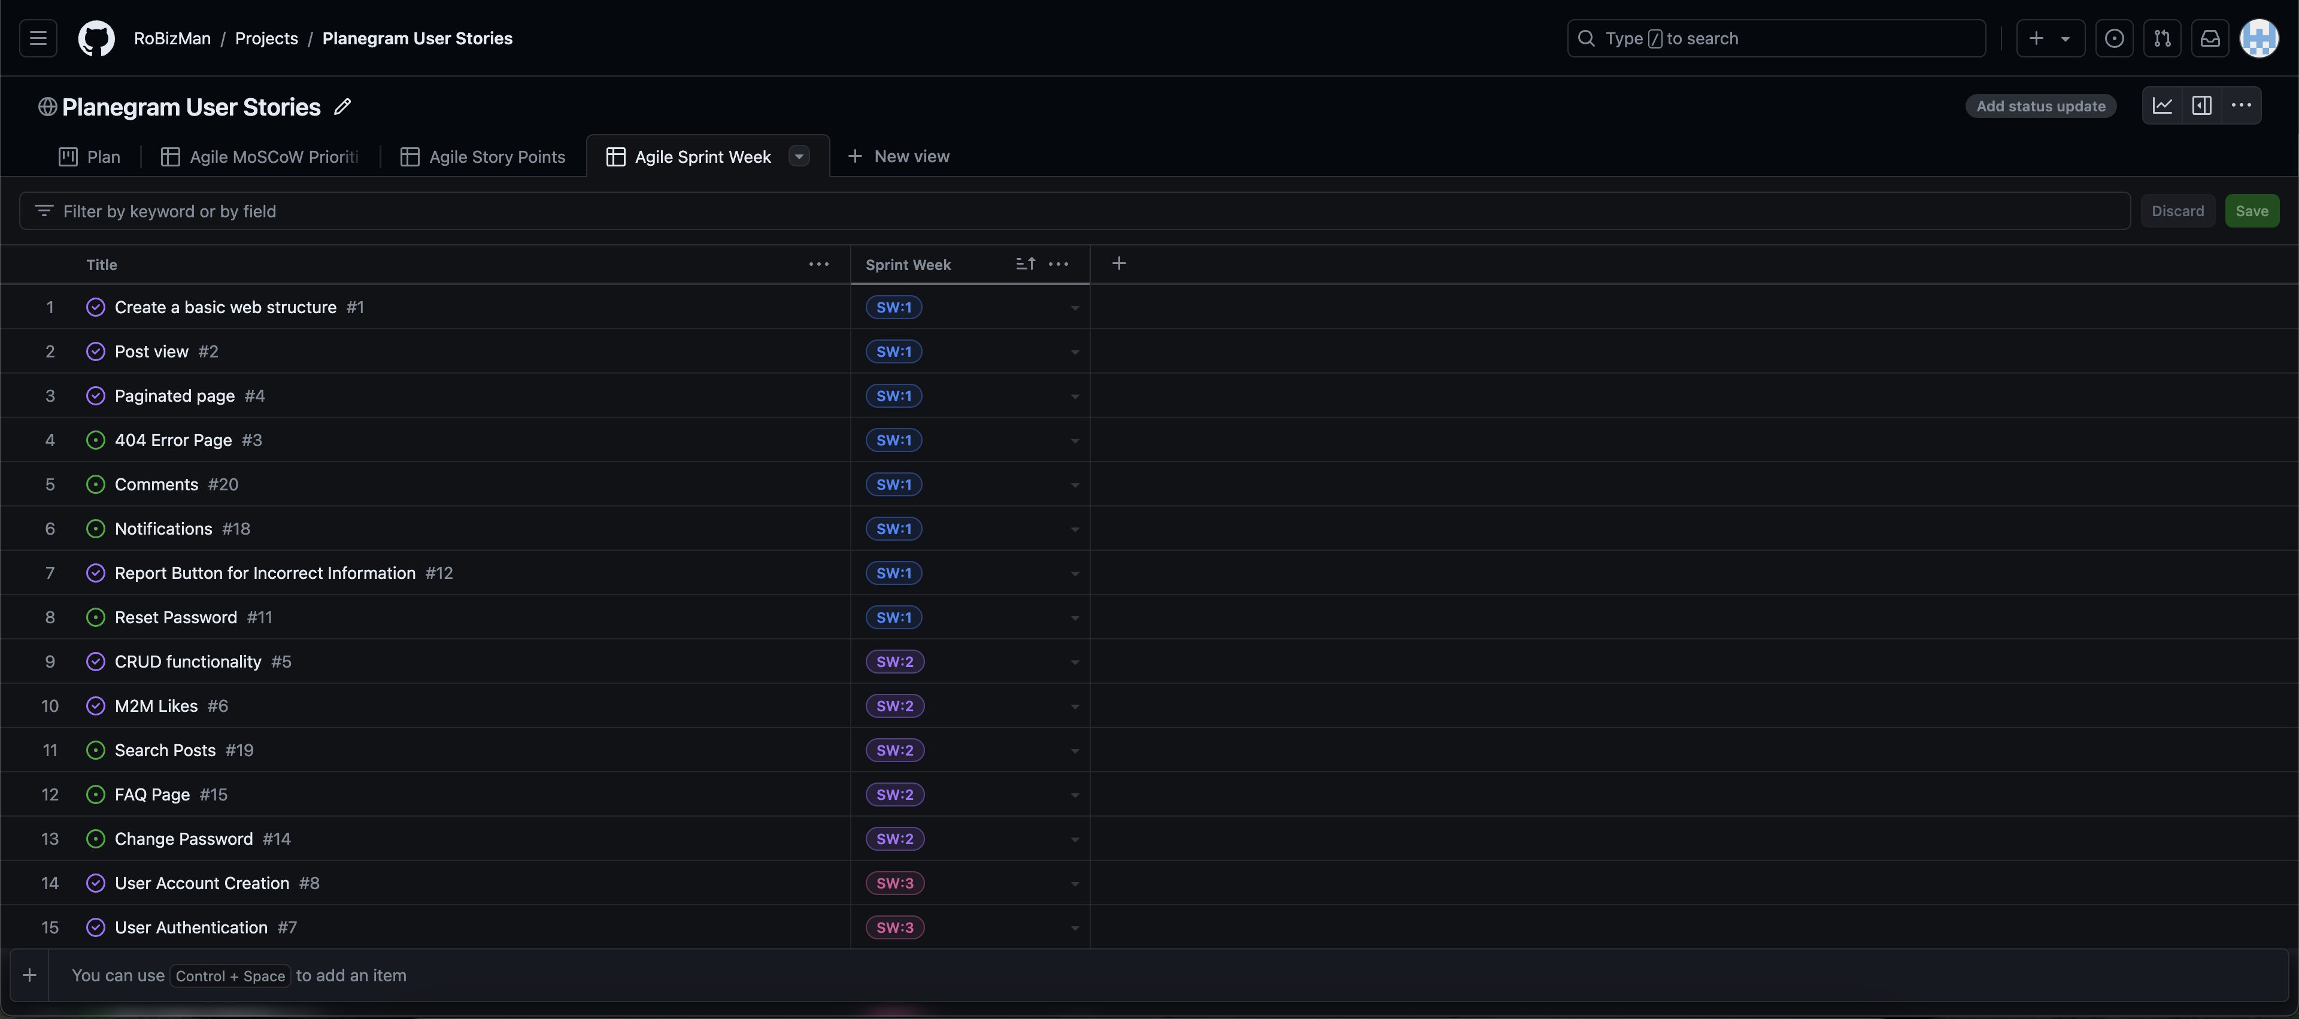Screen dimensions: 2299x1019
Task: Click the pencil icon to rename project
Action: tap(342, 107)
